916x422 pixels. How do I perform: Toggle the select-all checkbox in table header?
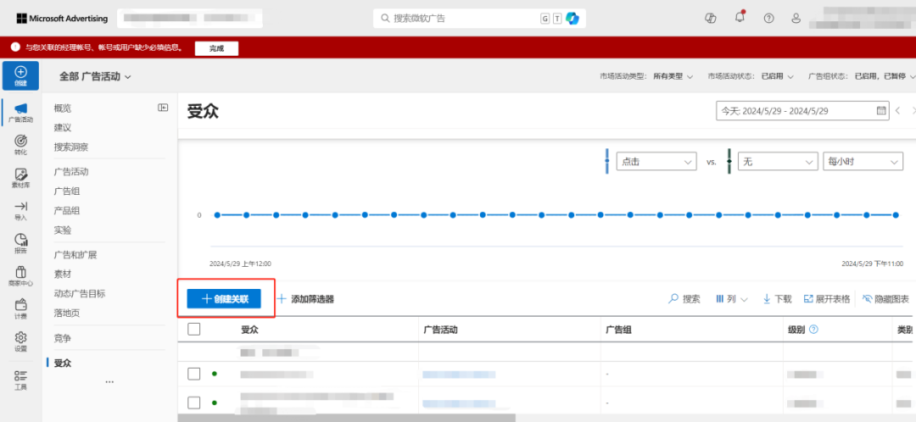point(194,329)
